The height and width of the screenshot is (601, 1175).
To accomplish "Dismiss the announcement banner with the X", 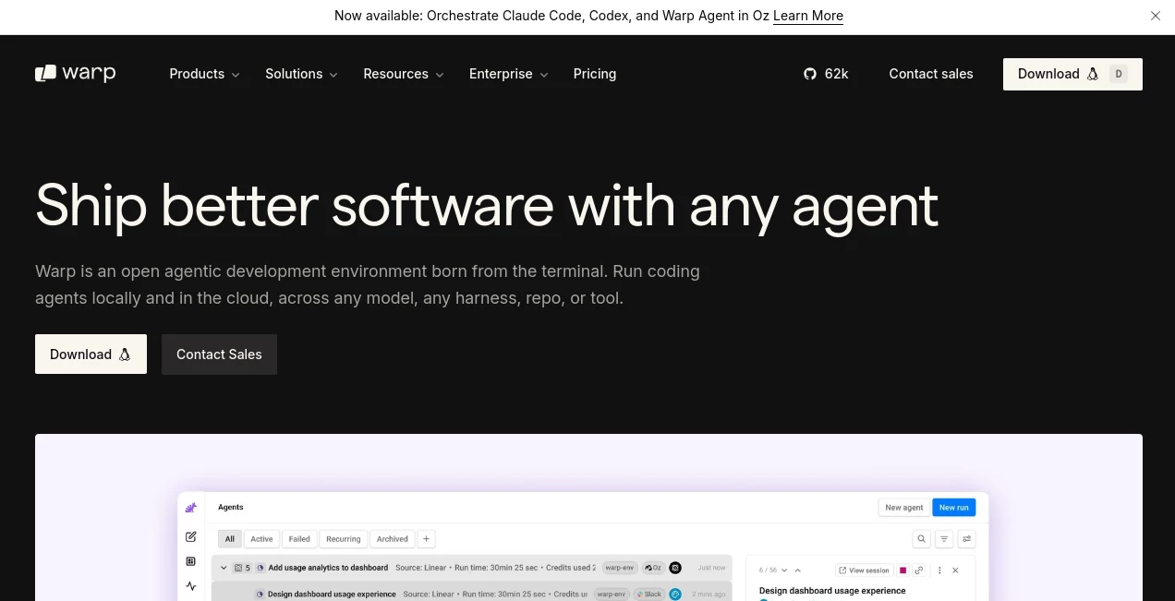I will coord(1156,16).
